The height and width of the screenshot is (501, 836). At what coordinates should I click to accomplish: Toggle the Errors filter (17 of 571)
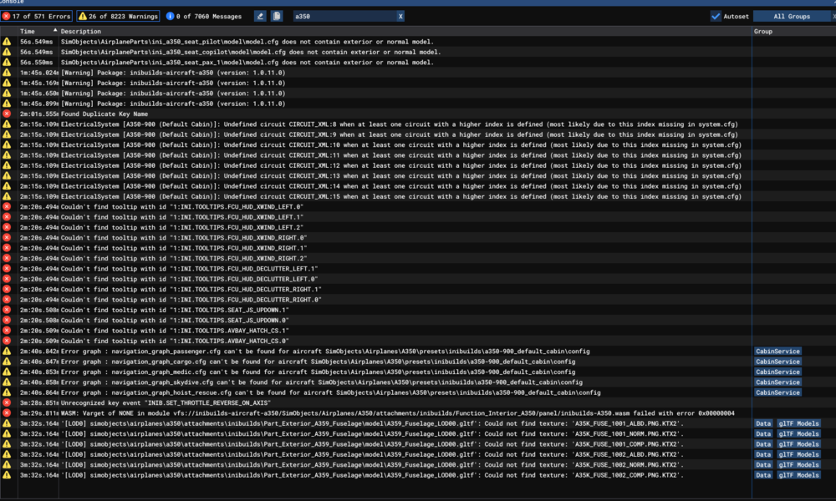tap(36, 16)
